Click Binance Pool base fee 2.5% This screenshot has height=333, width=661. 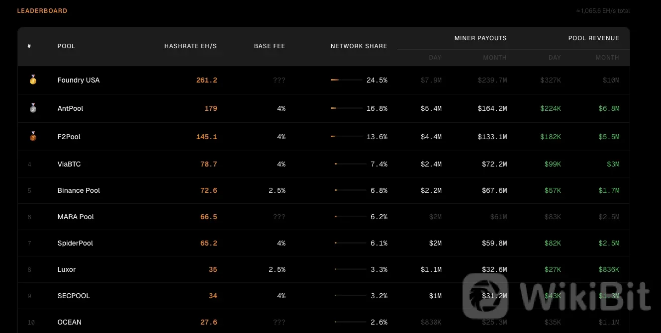(277, 190)
